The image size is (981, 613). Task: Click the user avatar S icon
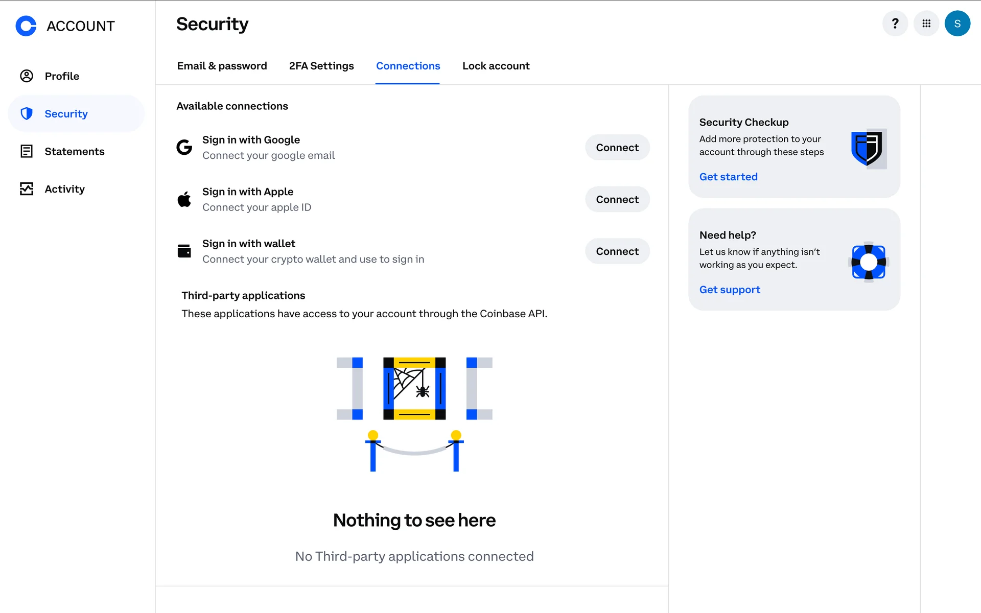(957, 23)
